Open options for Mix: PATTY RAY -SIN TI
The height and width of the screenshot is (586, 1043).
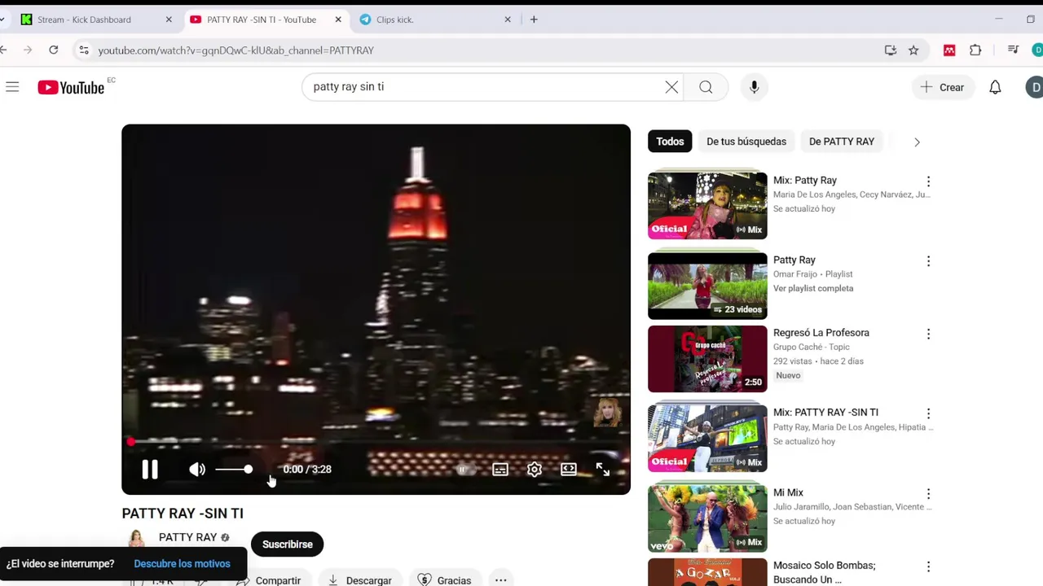point(928,414)
